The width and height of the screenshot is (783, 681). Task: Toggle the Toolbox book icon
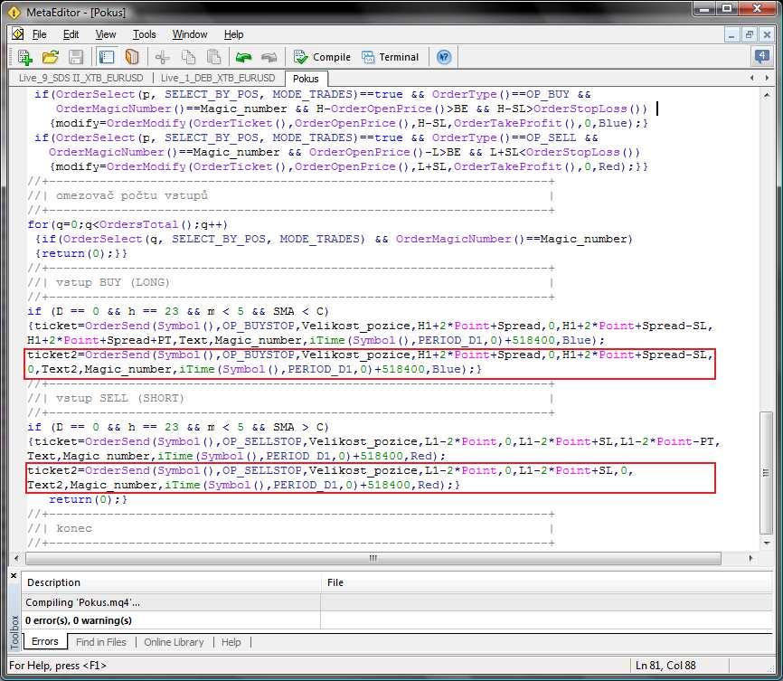click(x=132, y=57)
